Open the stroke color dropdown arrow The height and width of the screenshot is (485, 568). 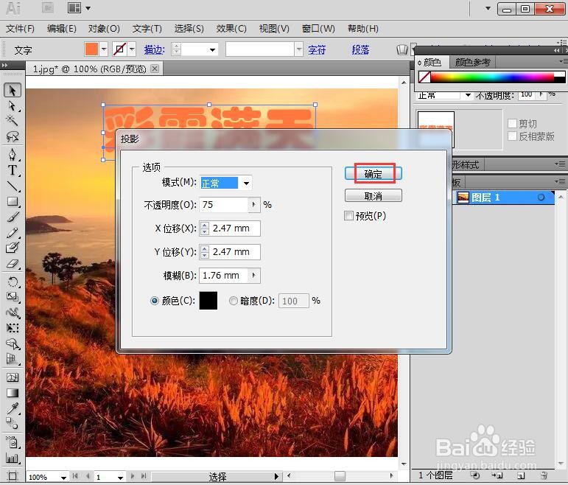coord(132,49)
